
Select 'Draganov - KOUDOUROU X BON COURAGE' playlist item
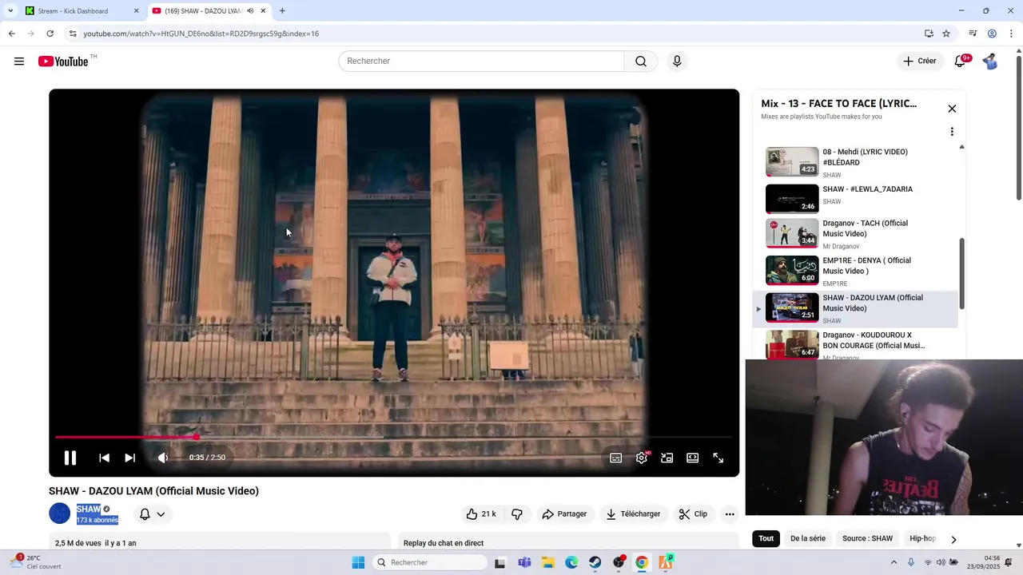[855, 345]
